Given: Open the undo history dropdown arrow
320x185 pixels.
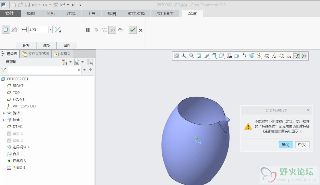Looking at the screenshot, I should click(x=39, y=5).
